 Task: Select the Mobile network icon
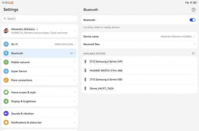pyautogui.click(x=6, y=62)
